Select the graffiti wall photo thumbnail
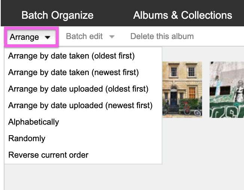Image resolution: width=244 pixels, height=190 pixels. pyautogui.click(x=227, y=90)
